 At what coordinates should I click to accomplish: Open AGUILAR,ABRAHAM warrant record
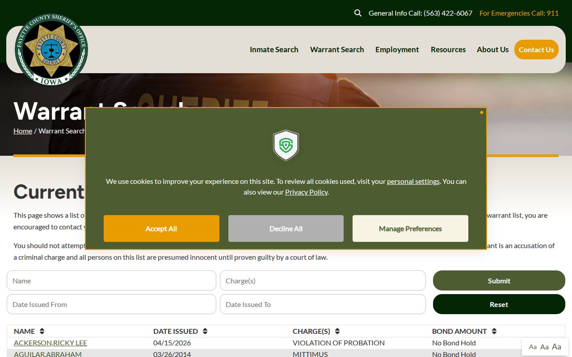pyautogui.click(x=48, y=354)
